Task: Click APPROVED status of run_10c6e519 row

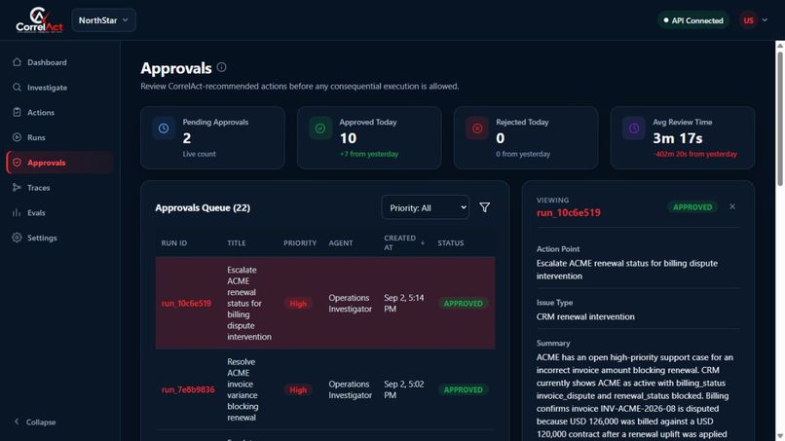Action: point(463,304)
